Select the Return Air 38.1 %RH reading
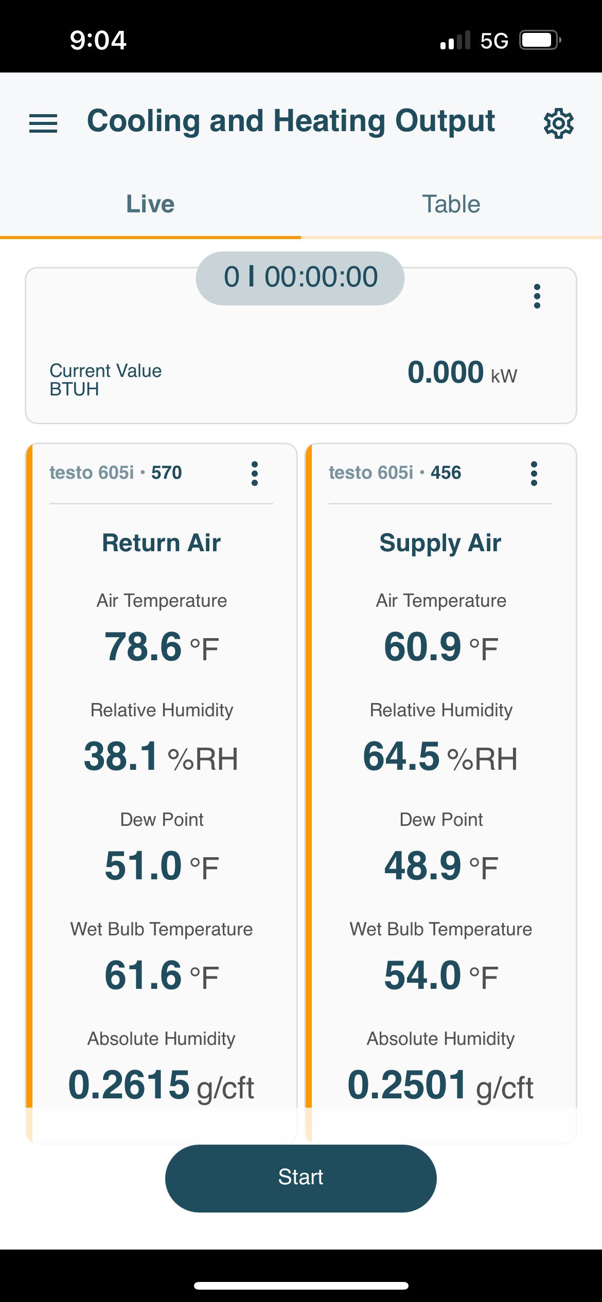Viewport: 602px width, 1302px height. click(x=161, y=757)
